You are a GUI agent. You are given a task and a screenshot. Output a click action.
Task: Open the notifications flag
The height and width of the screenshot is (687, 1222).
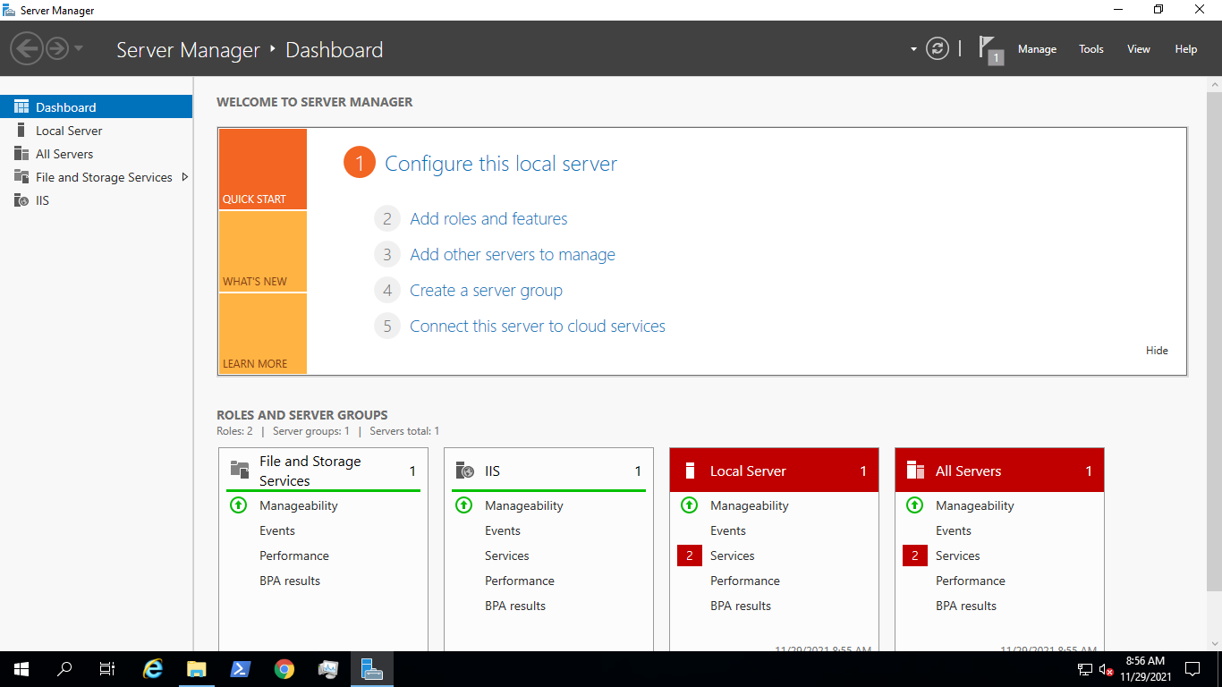[988, 48]
